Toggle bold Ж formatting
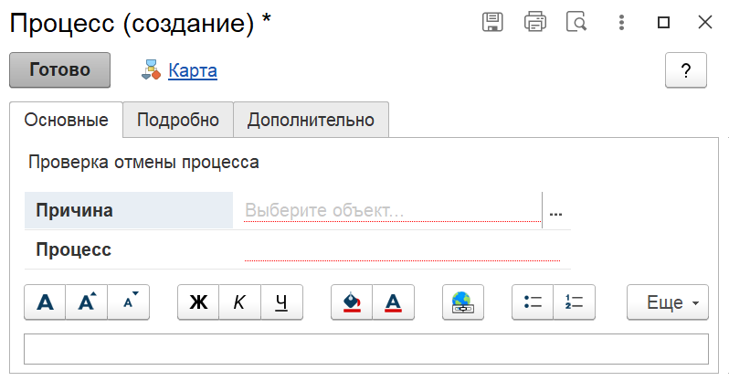 click(198, 302)
